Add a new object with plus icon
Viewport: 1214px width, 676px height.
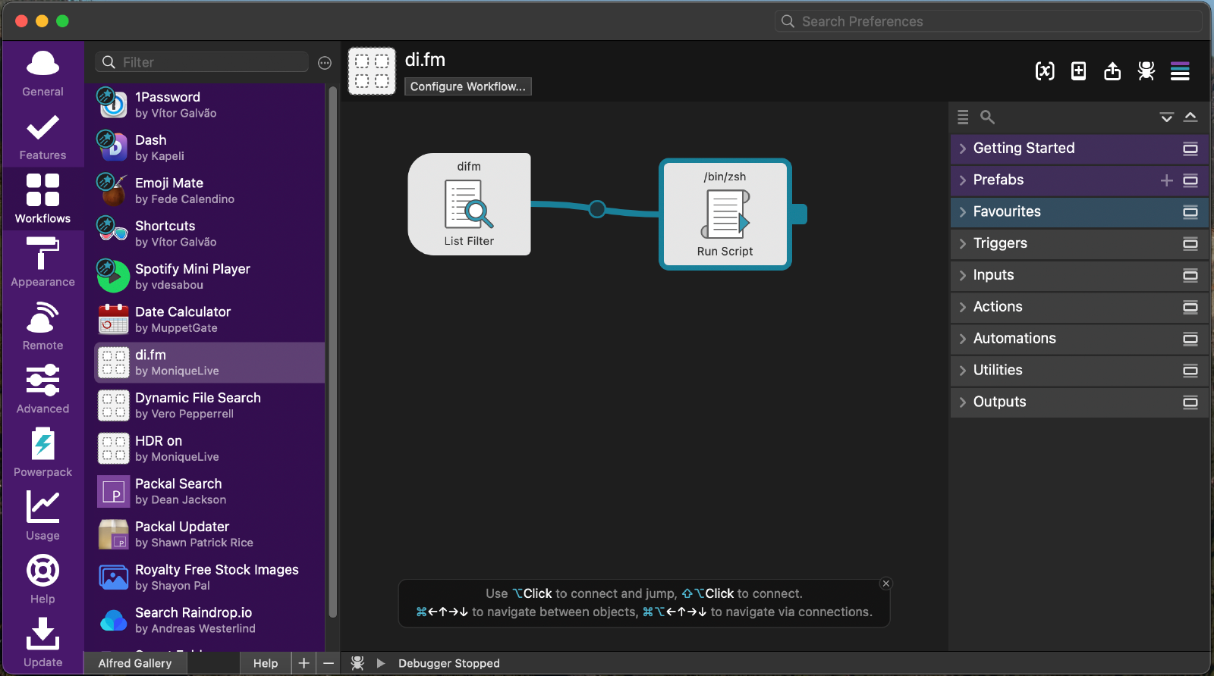[1078, 71]
